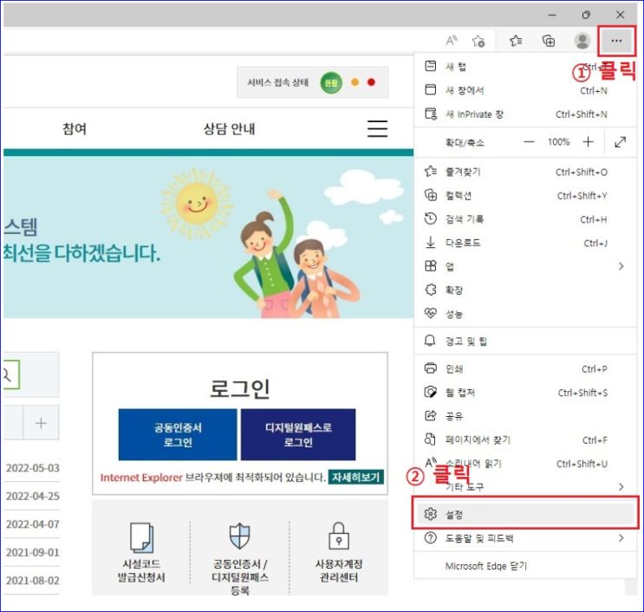
Task: Select the 2022-04-07 notice date
Action: click(33, 524)
